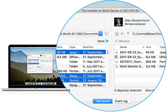
Task: Click the file icon beside 20170711_Team...
Action: [117, 61]
